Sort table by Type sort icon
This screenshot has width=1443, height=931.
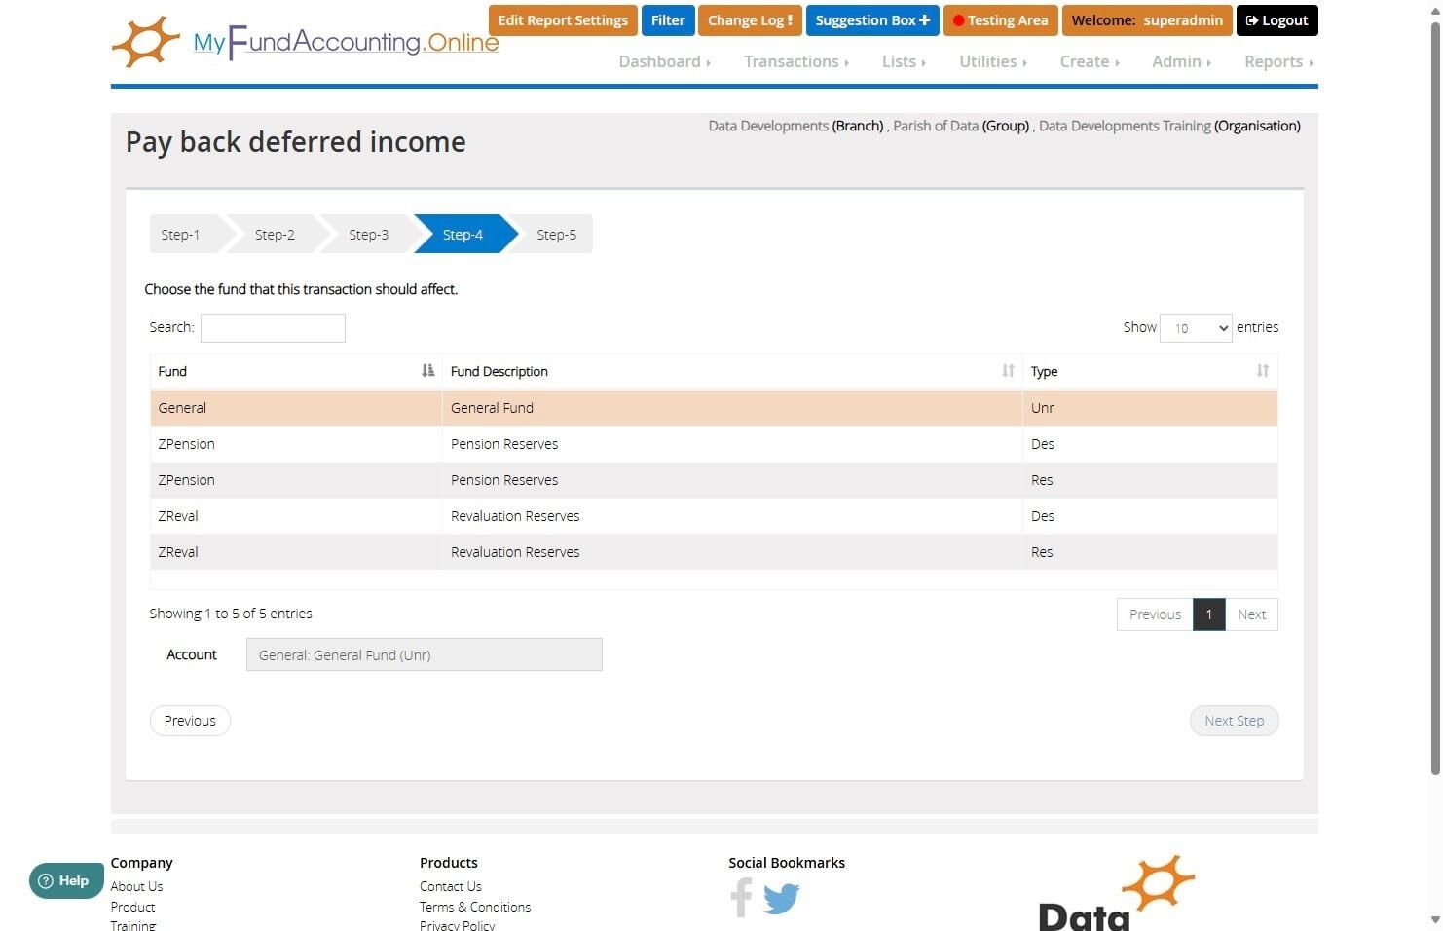[1262, 371]
